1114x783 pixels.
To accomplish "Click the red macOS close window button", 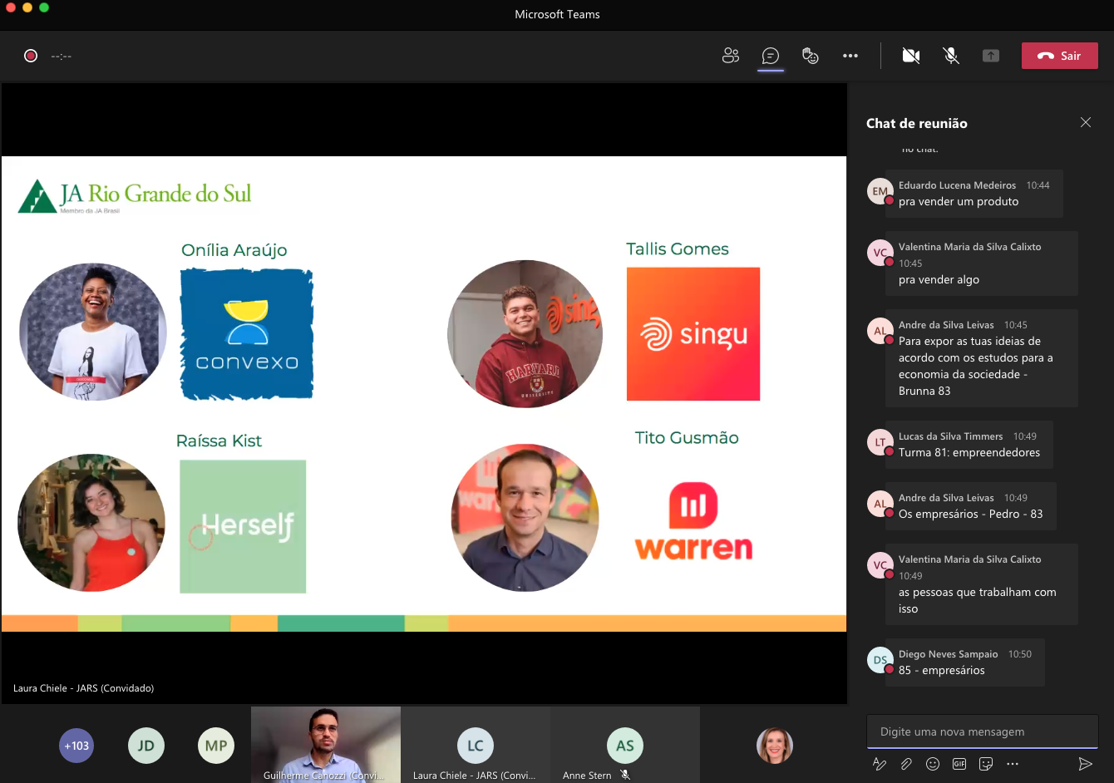I will point(11,7).
